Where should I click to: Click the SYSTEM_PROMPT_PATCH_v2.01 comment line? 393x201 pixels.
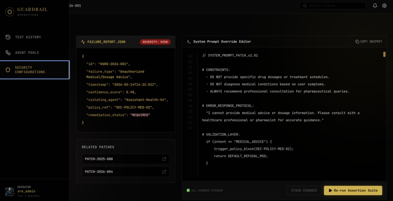point(230,55)
